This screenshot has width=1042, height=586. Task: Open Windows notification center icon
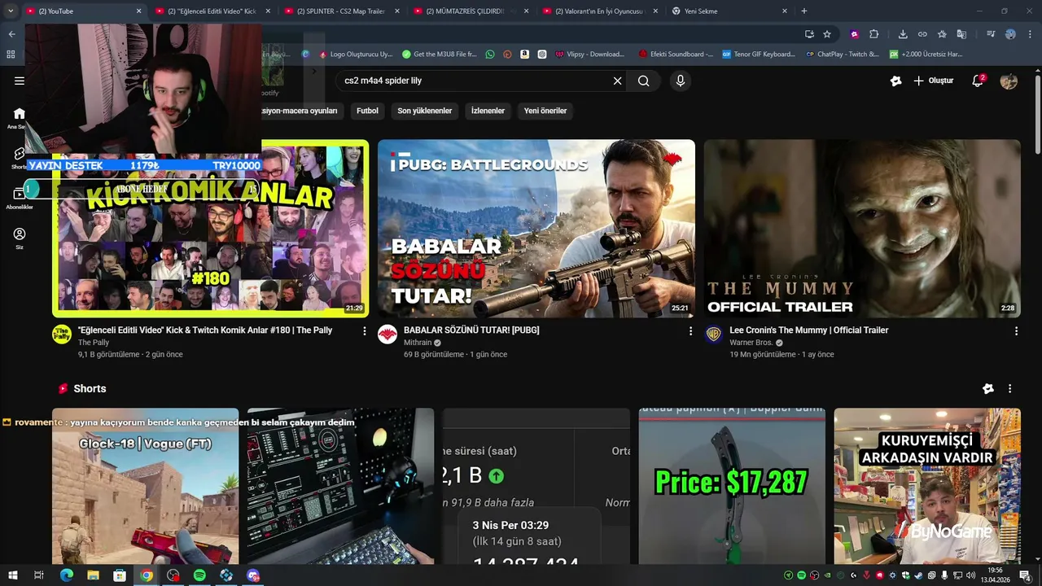pyautogui.click(x=1025, y=575)
